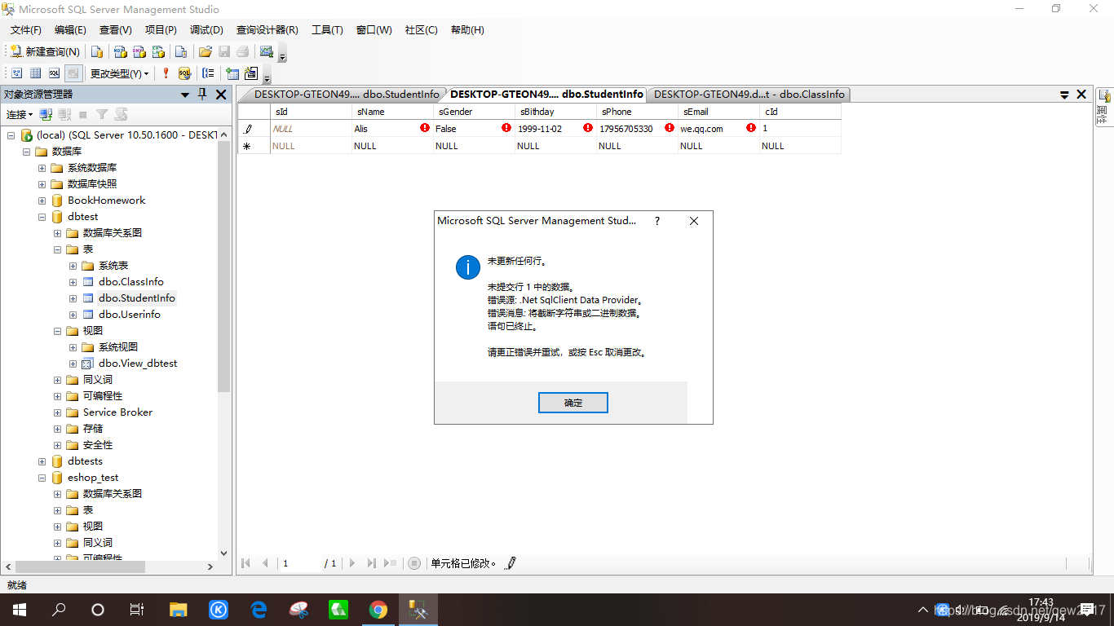Select the eshop_test database
This screenshot has width=1114, height=626.
pos(93,478)
